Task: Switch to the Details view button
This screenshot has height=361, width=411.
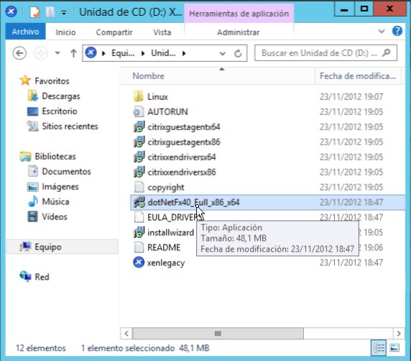Action: pos(379,348)
